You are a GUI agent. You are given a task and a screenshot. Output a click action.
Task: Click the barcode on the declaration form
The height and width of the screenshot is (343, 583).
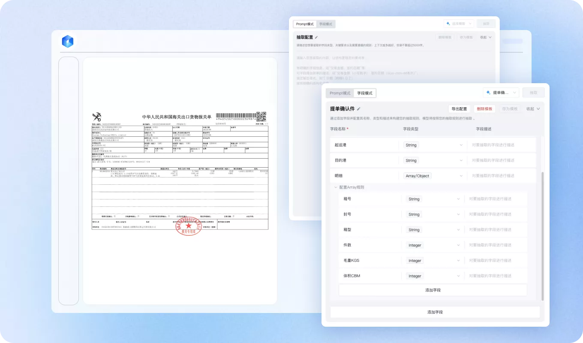pyautogui.click(x=235, y=116)
